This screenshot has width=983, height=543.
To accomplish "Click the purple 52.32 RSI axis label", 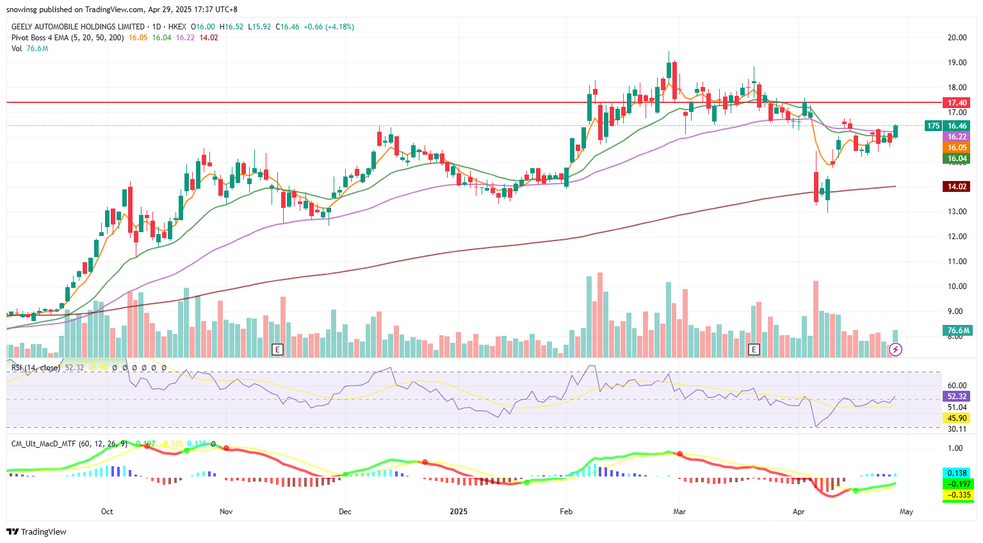I will pyautogui.click(x=957, y=397).
